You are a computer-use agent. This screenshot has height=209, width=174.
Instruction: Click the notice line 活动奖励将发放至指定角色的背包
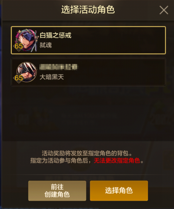pyautogui.click(x=87, y=153)
